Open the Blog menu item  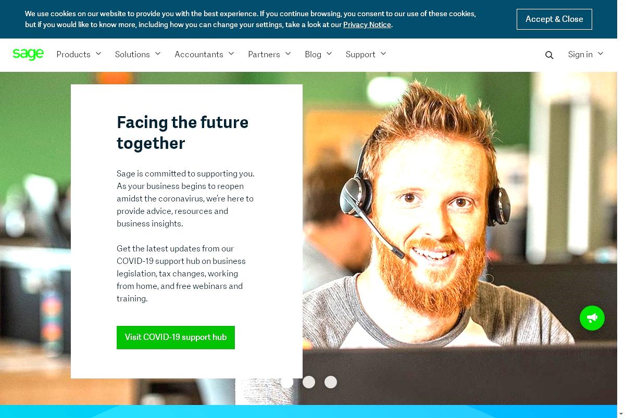[x=318, y=54]
